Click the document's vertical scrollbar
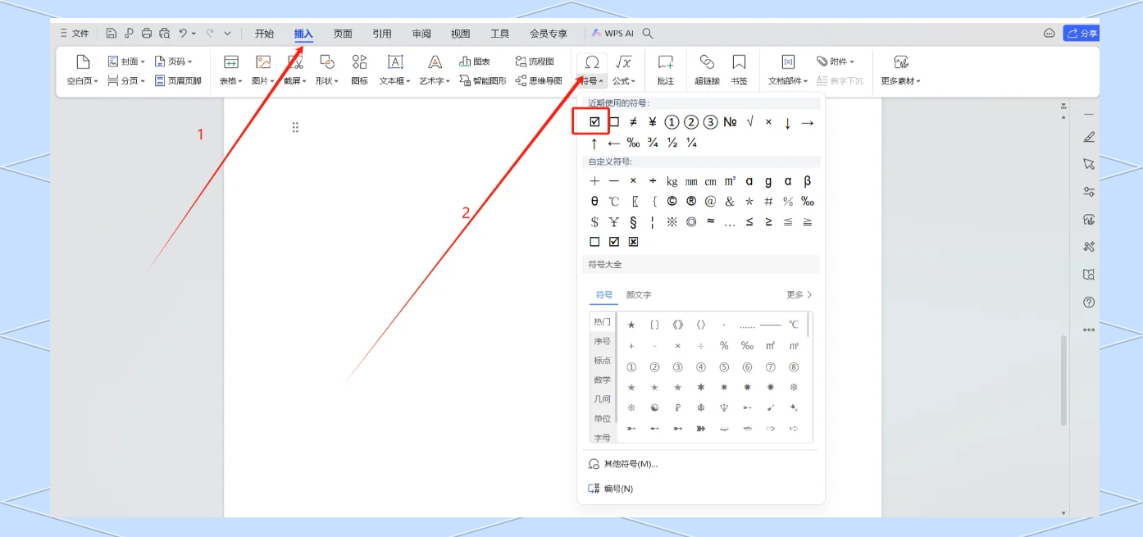 coord(1063,380)
